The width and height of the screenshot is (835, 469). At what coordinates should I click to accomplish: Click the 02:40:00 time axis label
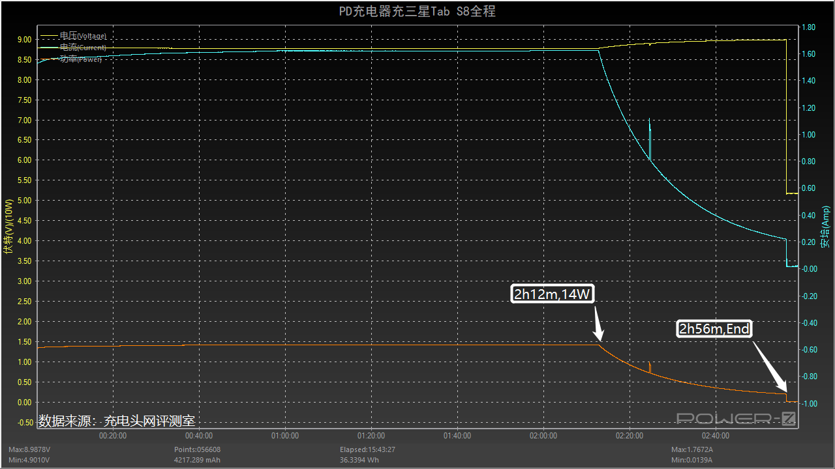pos(716,436)
